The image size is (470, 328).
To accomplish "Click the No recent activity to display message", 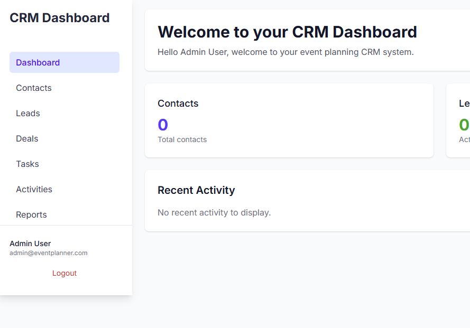I will [x=214, y=213].
